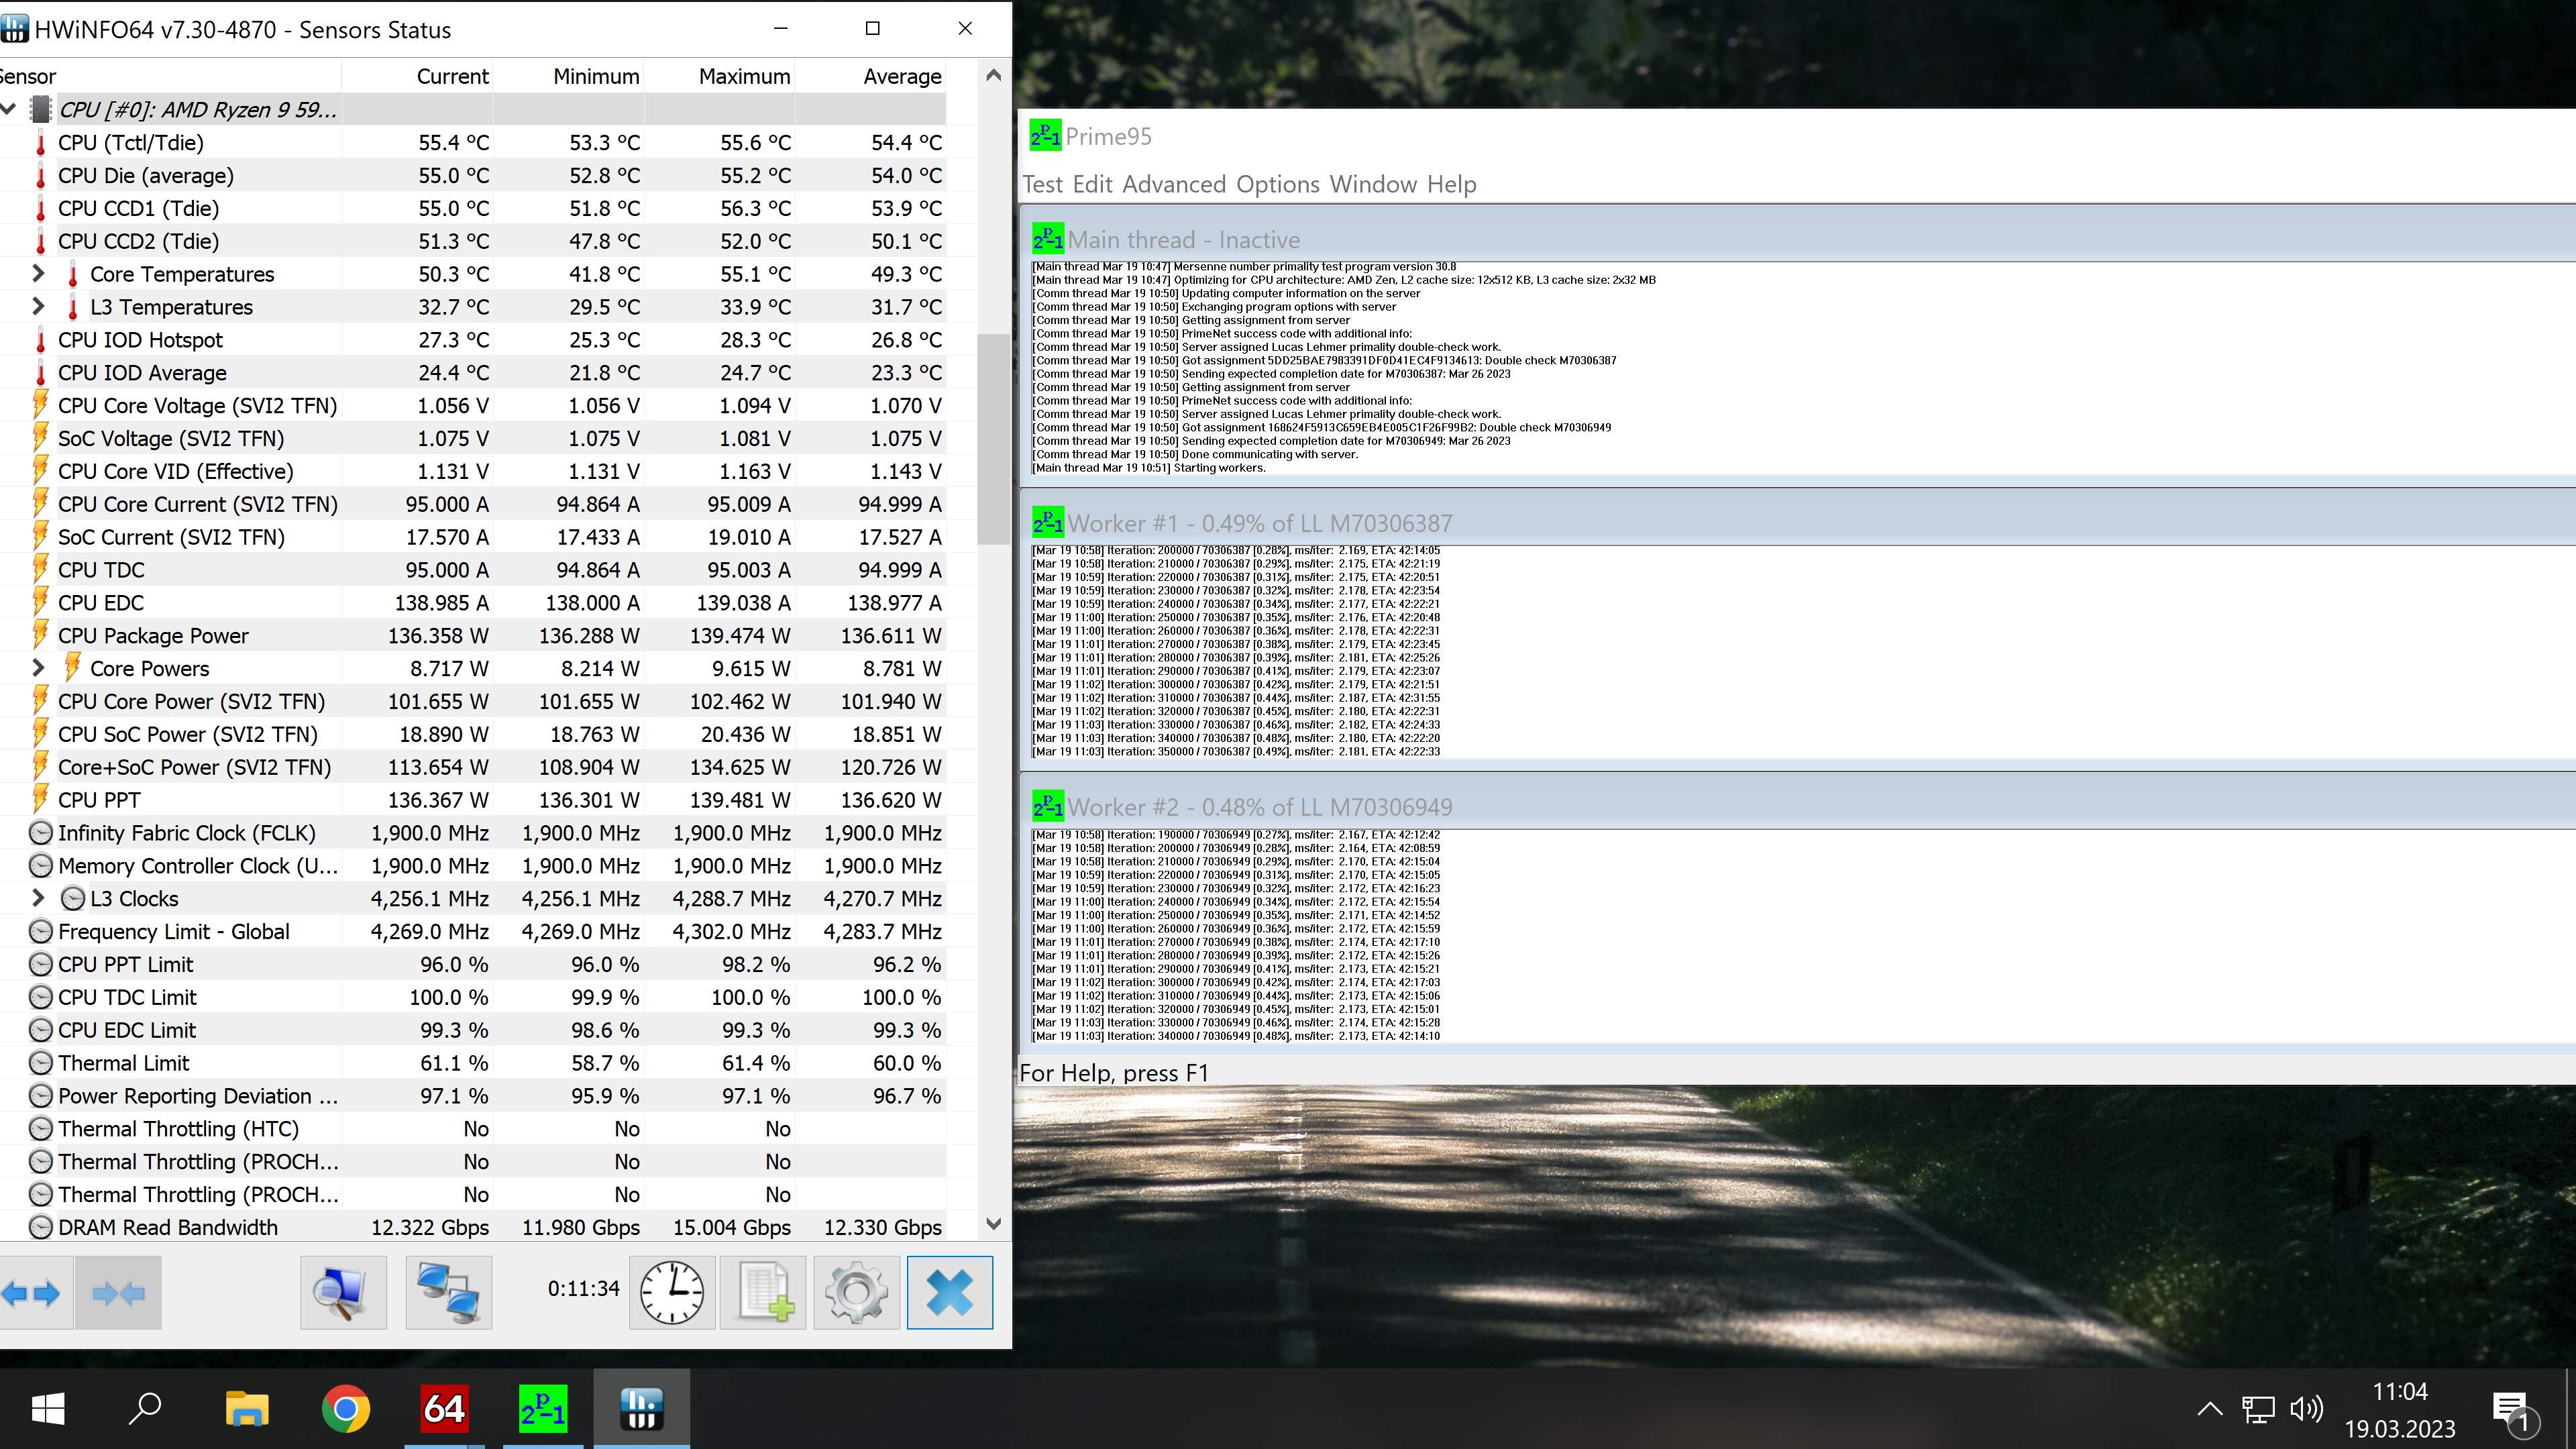Click the sensor list scroll down arrow
The width and height of the screenshot is (2576, 1449).
993,1224
